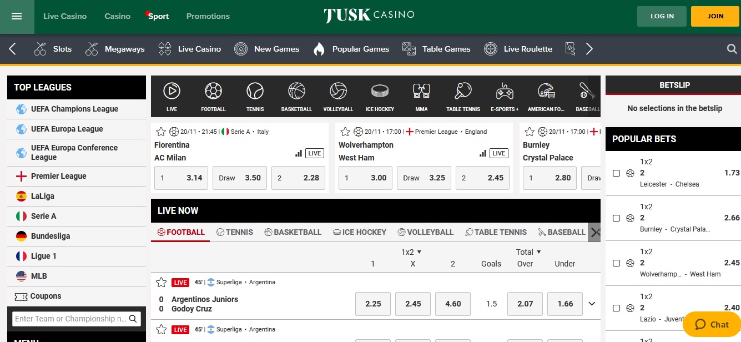
Task: Bet on West Ham win at 2.45
Action: pos(482,178)
